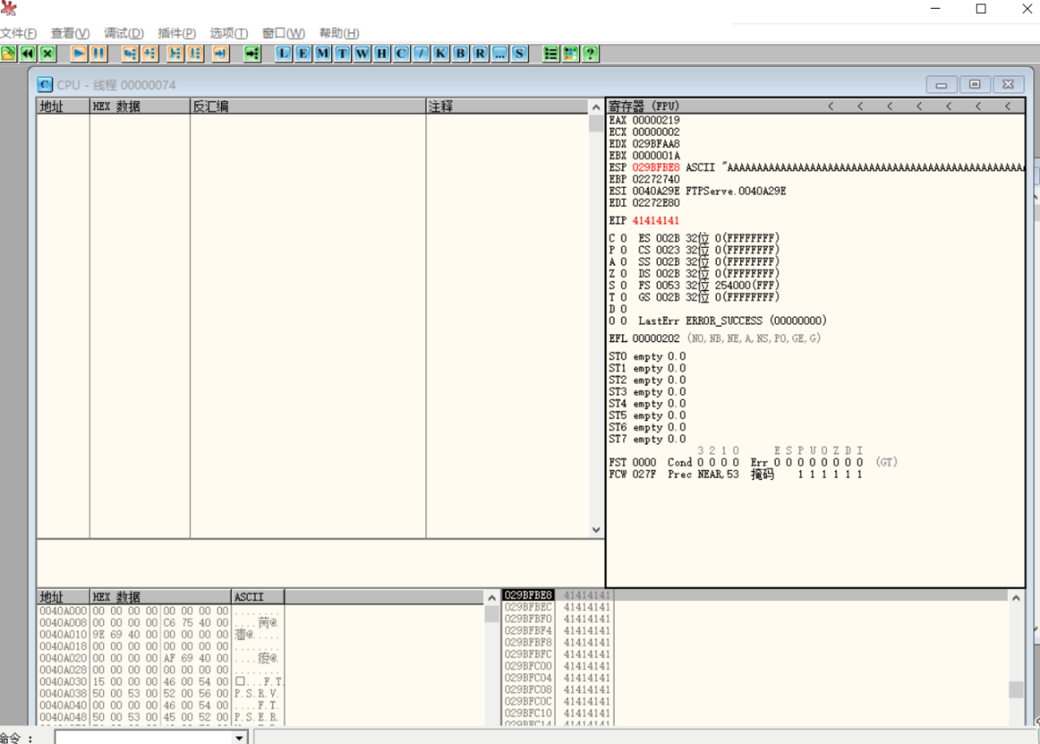Open the 调试(D) menu
This screenshot has height=744, width=1040.
123,33
